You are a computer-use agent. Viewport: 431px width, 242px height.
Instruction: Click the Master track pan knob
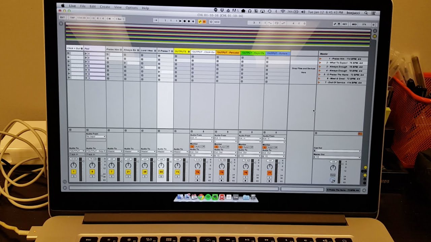pos(333,168)
